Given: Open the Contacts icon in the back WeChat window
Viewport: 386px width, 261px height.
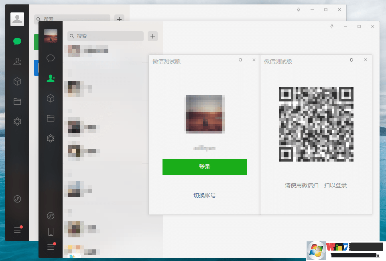Looking at the screenshot, I should point(17,61).
